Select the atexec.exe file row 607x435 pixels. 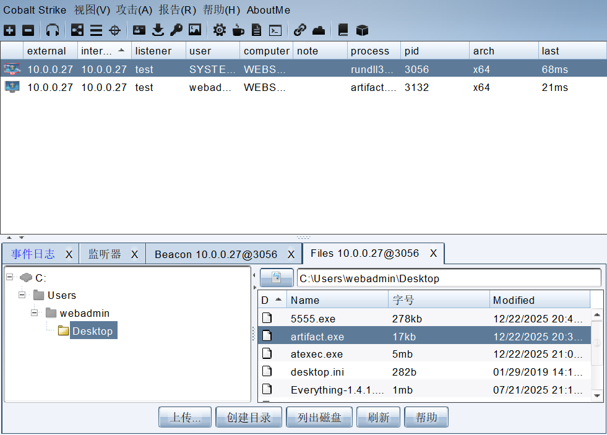click(x=424, y=354)
